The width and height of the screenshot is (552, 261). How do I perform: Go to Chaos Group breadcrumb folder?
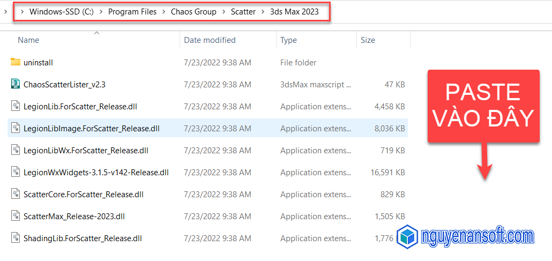(193, 12)
